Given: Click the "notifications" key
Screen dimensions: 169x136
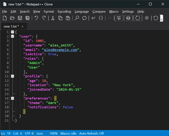Looking at the screenshot, I should pyautogui.click(x=43, y=107).
